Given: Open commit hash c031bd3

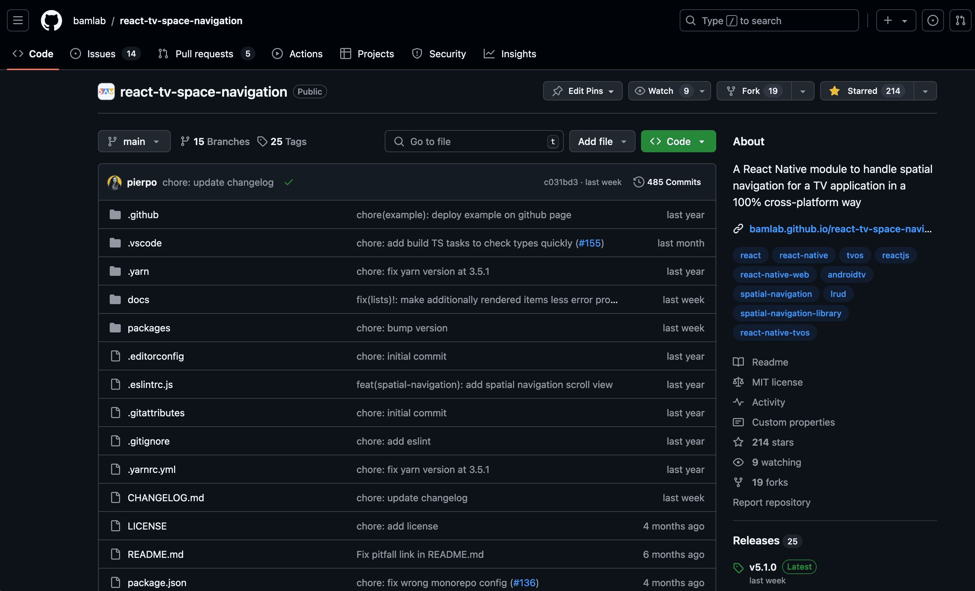Looking at the screenshot, I should 560,182.
